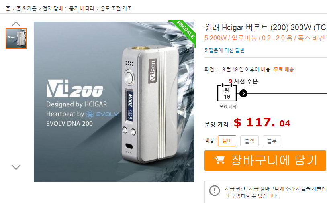Click the exclamation notice icon

tap(215, 191)
